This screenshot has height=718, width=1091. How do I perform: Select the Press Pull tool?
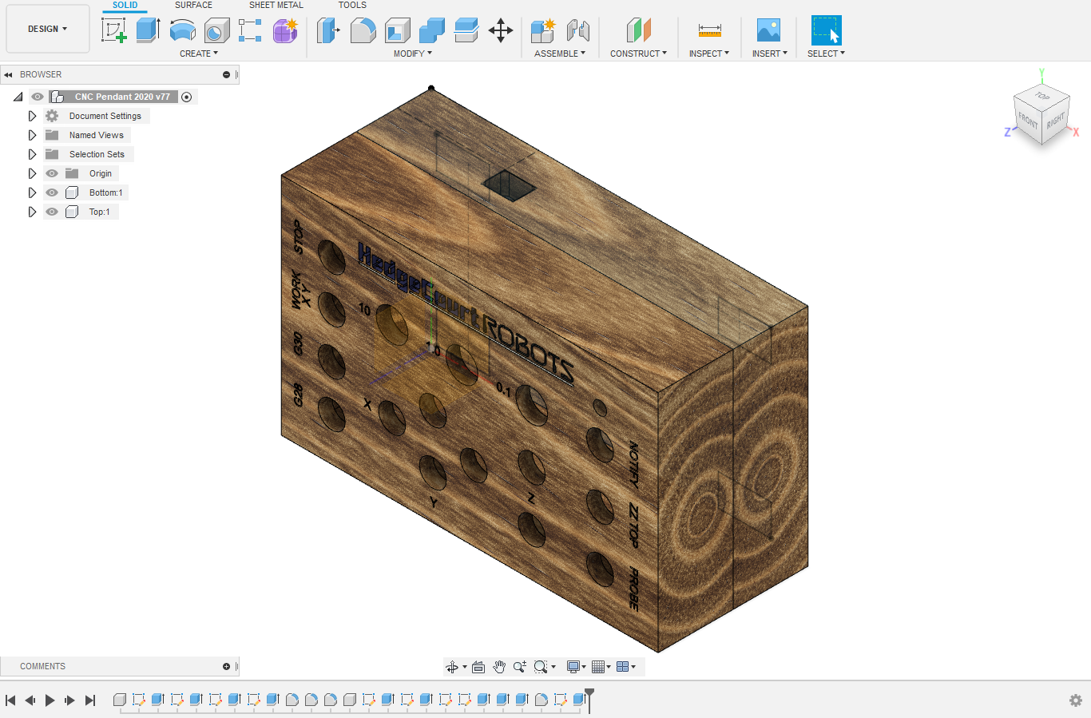coord(328,30)
